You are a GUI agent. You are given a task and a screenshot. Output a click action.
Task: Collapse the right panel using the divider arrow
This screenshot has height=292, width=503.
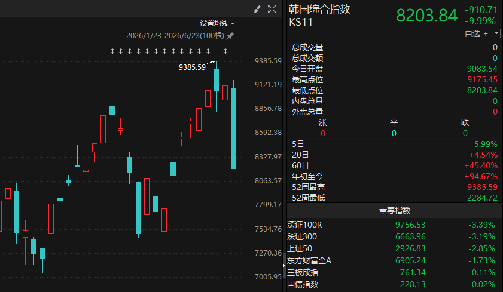point(284,265)
